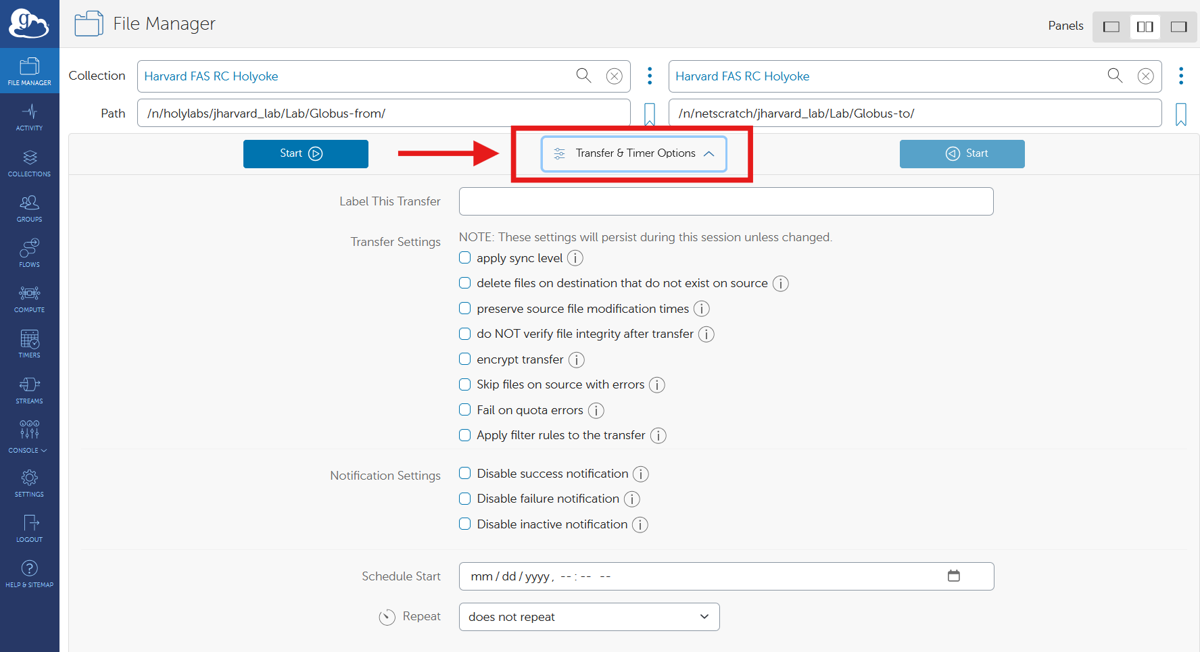Tick Disable success notification checkbox
This screenshot has height=652, width=1200.
coord(465,474)
